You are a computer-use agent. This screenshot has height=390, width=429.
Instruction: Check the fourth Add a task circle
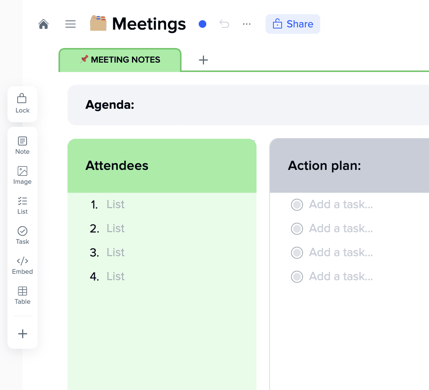297,277
